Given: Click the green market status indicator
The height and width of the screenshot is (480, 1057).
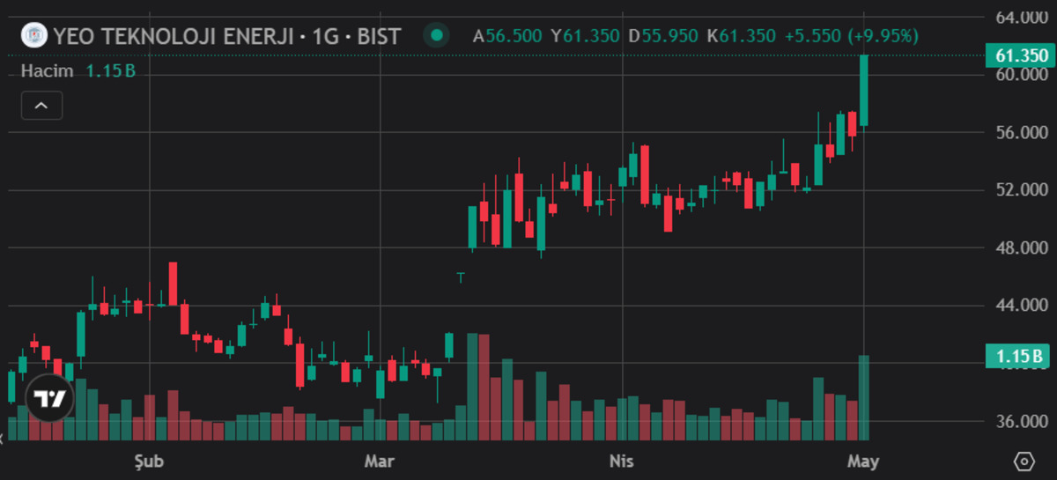Looking at the screenshot, I should 436,36.
